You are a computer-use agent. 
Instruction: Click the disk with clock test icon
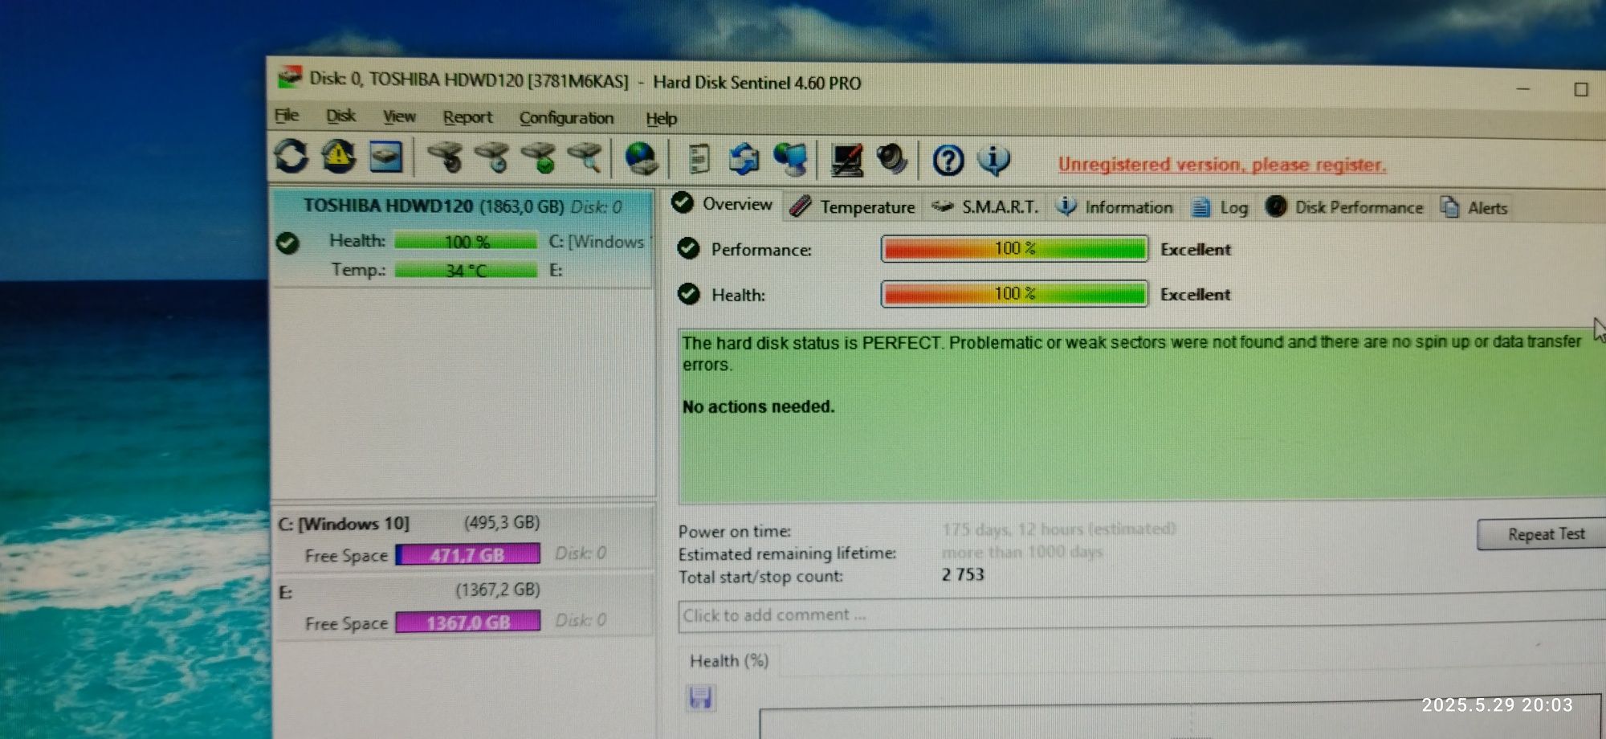[x=491, y=157]
